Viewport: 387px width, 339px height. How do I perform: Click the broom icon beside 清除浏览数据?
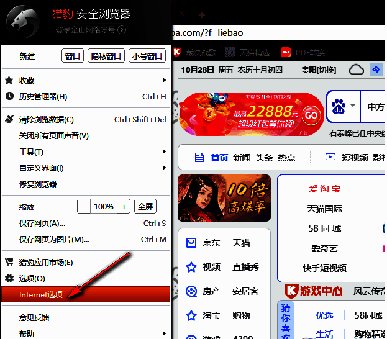tap(9, 119)
